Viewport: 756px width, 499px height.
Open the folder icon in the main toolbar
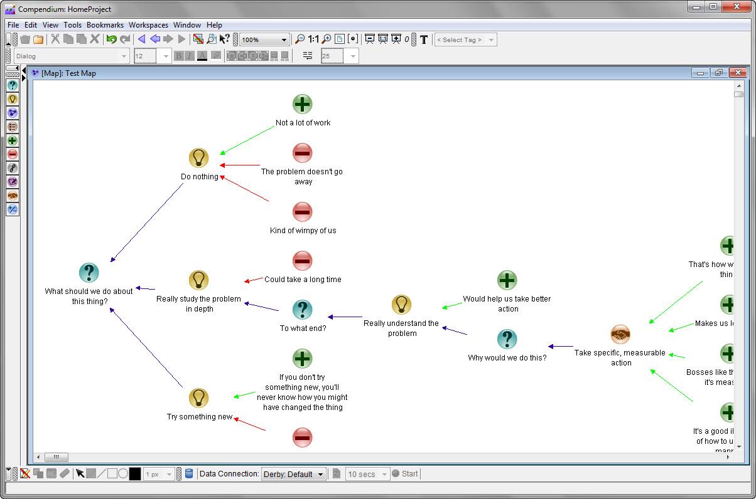tap(39, 39)
